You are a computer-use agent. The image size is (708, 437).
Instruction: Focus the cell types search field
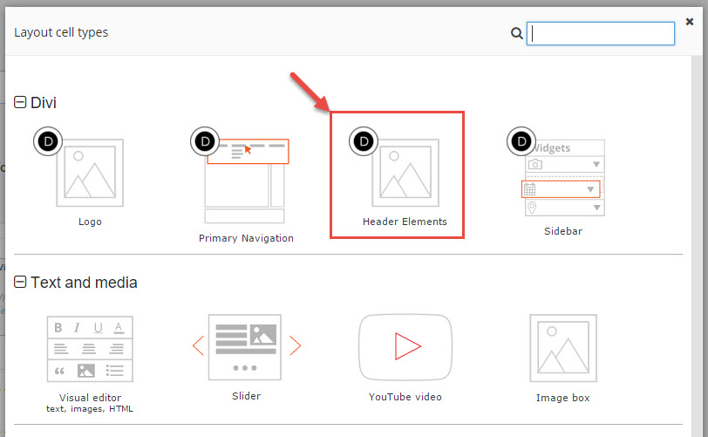click(601, 33)
